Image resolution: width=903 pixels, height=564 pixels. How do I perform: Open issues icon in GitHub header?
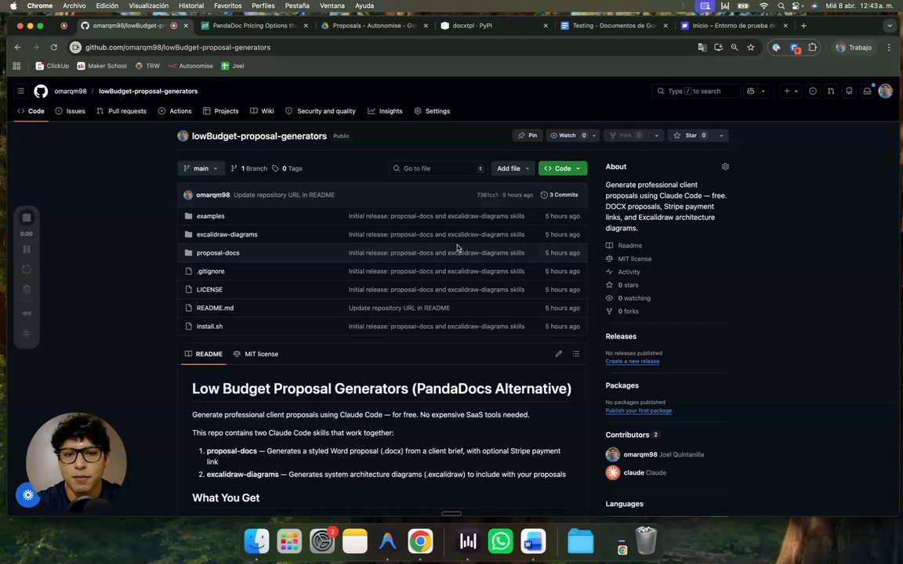(x=813, y=91)
